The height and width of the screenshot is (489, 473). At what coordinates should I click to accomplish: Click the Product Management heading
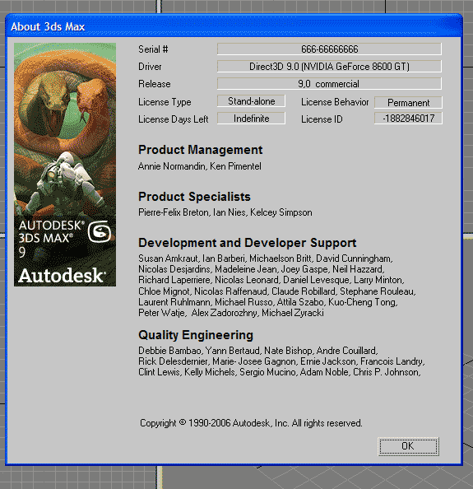point(201,150)
